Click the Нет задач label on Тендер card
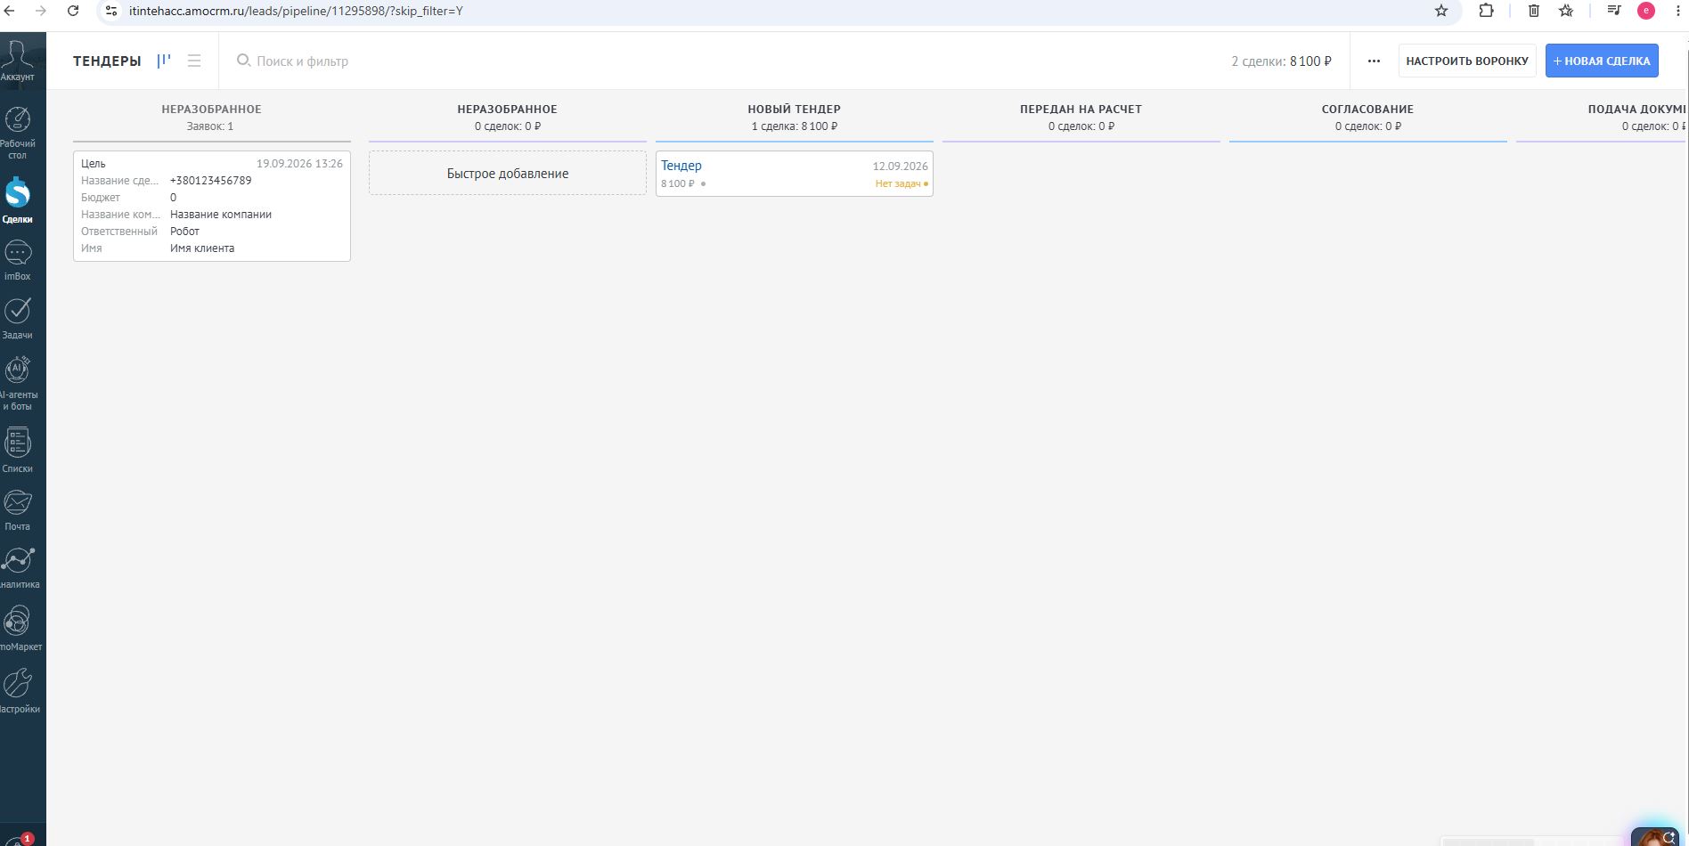 [898, 184]
